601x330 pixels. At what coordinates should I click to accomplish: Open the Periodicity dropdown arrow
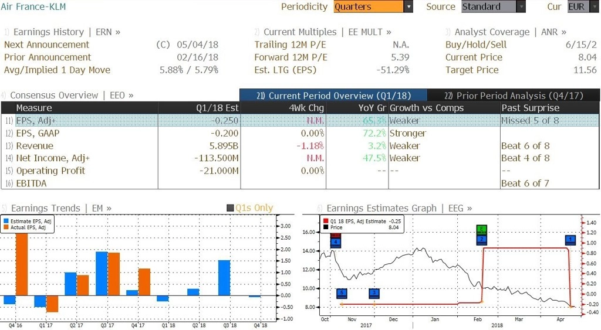coord(408,6)
